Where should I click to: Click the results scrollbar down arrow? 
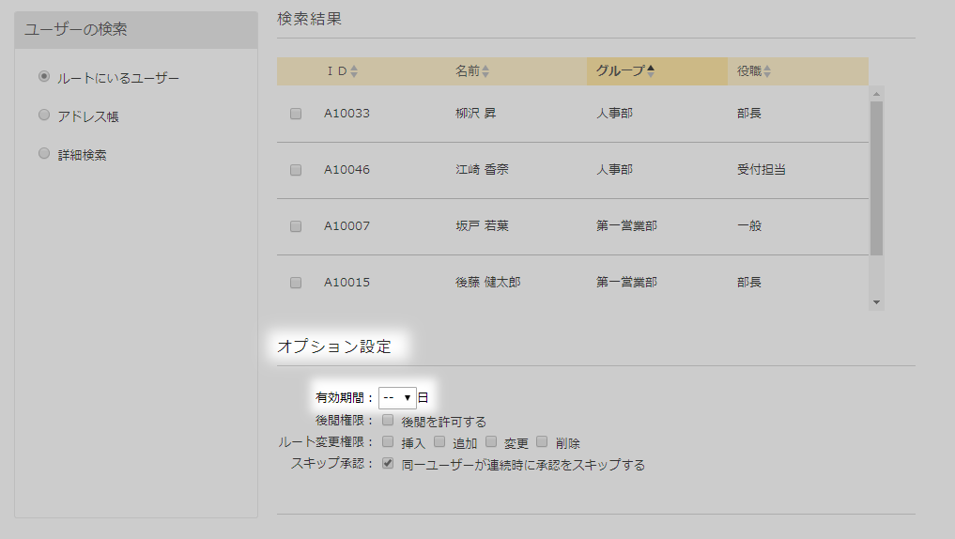click(876, 302)
